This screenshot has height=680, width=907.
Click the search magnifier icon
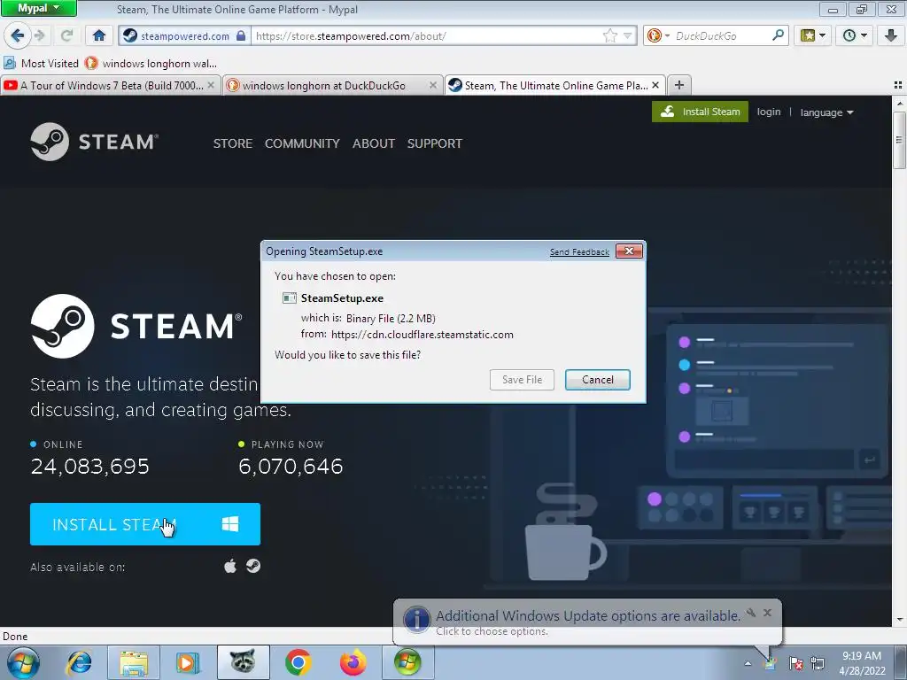(778, 35)
